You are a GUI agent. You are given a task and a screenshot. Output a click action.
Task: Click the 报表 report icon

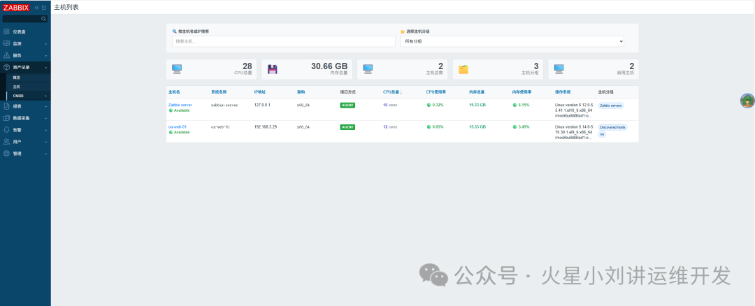pos(6,106)
